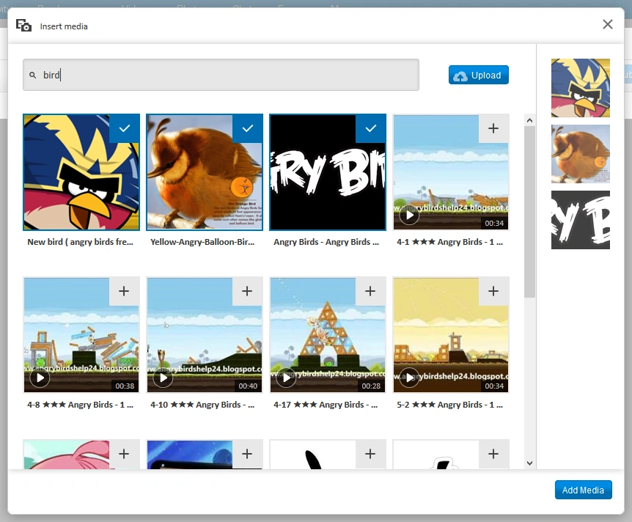Close the Insert media dialog

(x=607, y=24)
